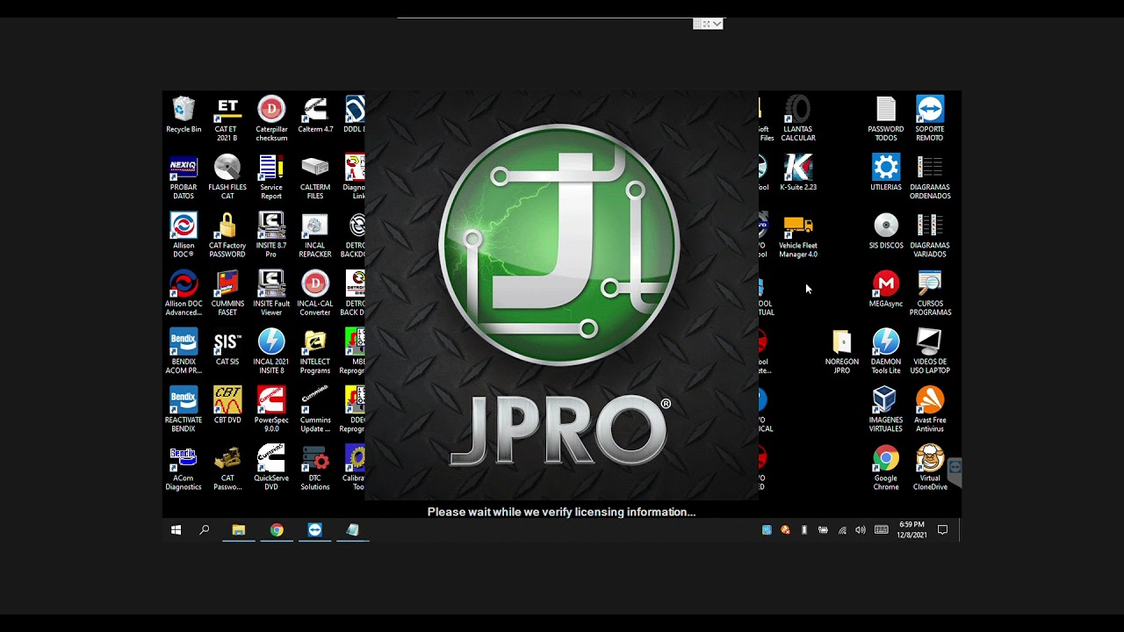Launch the DTC Solutions shortcut

[315, 468]
